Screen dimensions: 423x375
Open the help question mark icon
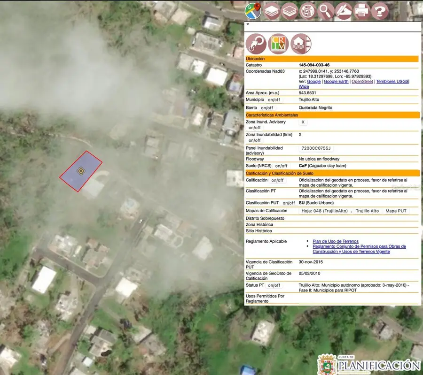coord(381,10)
